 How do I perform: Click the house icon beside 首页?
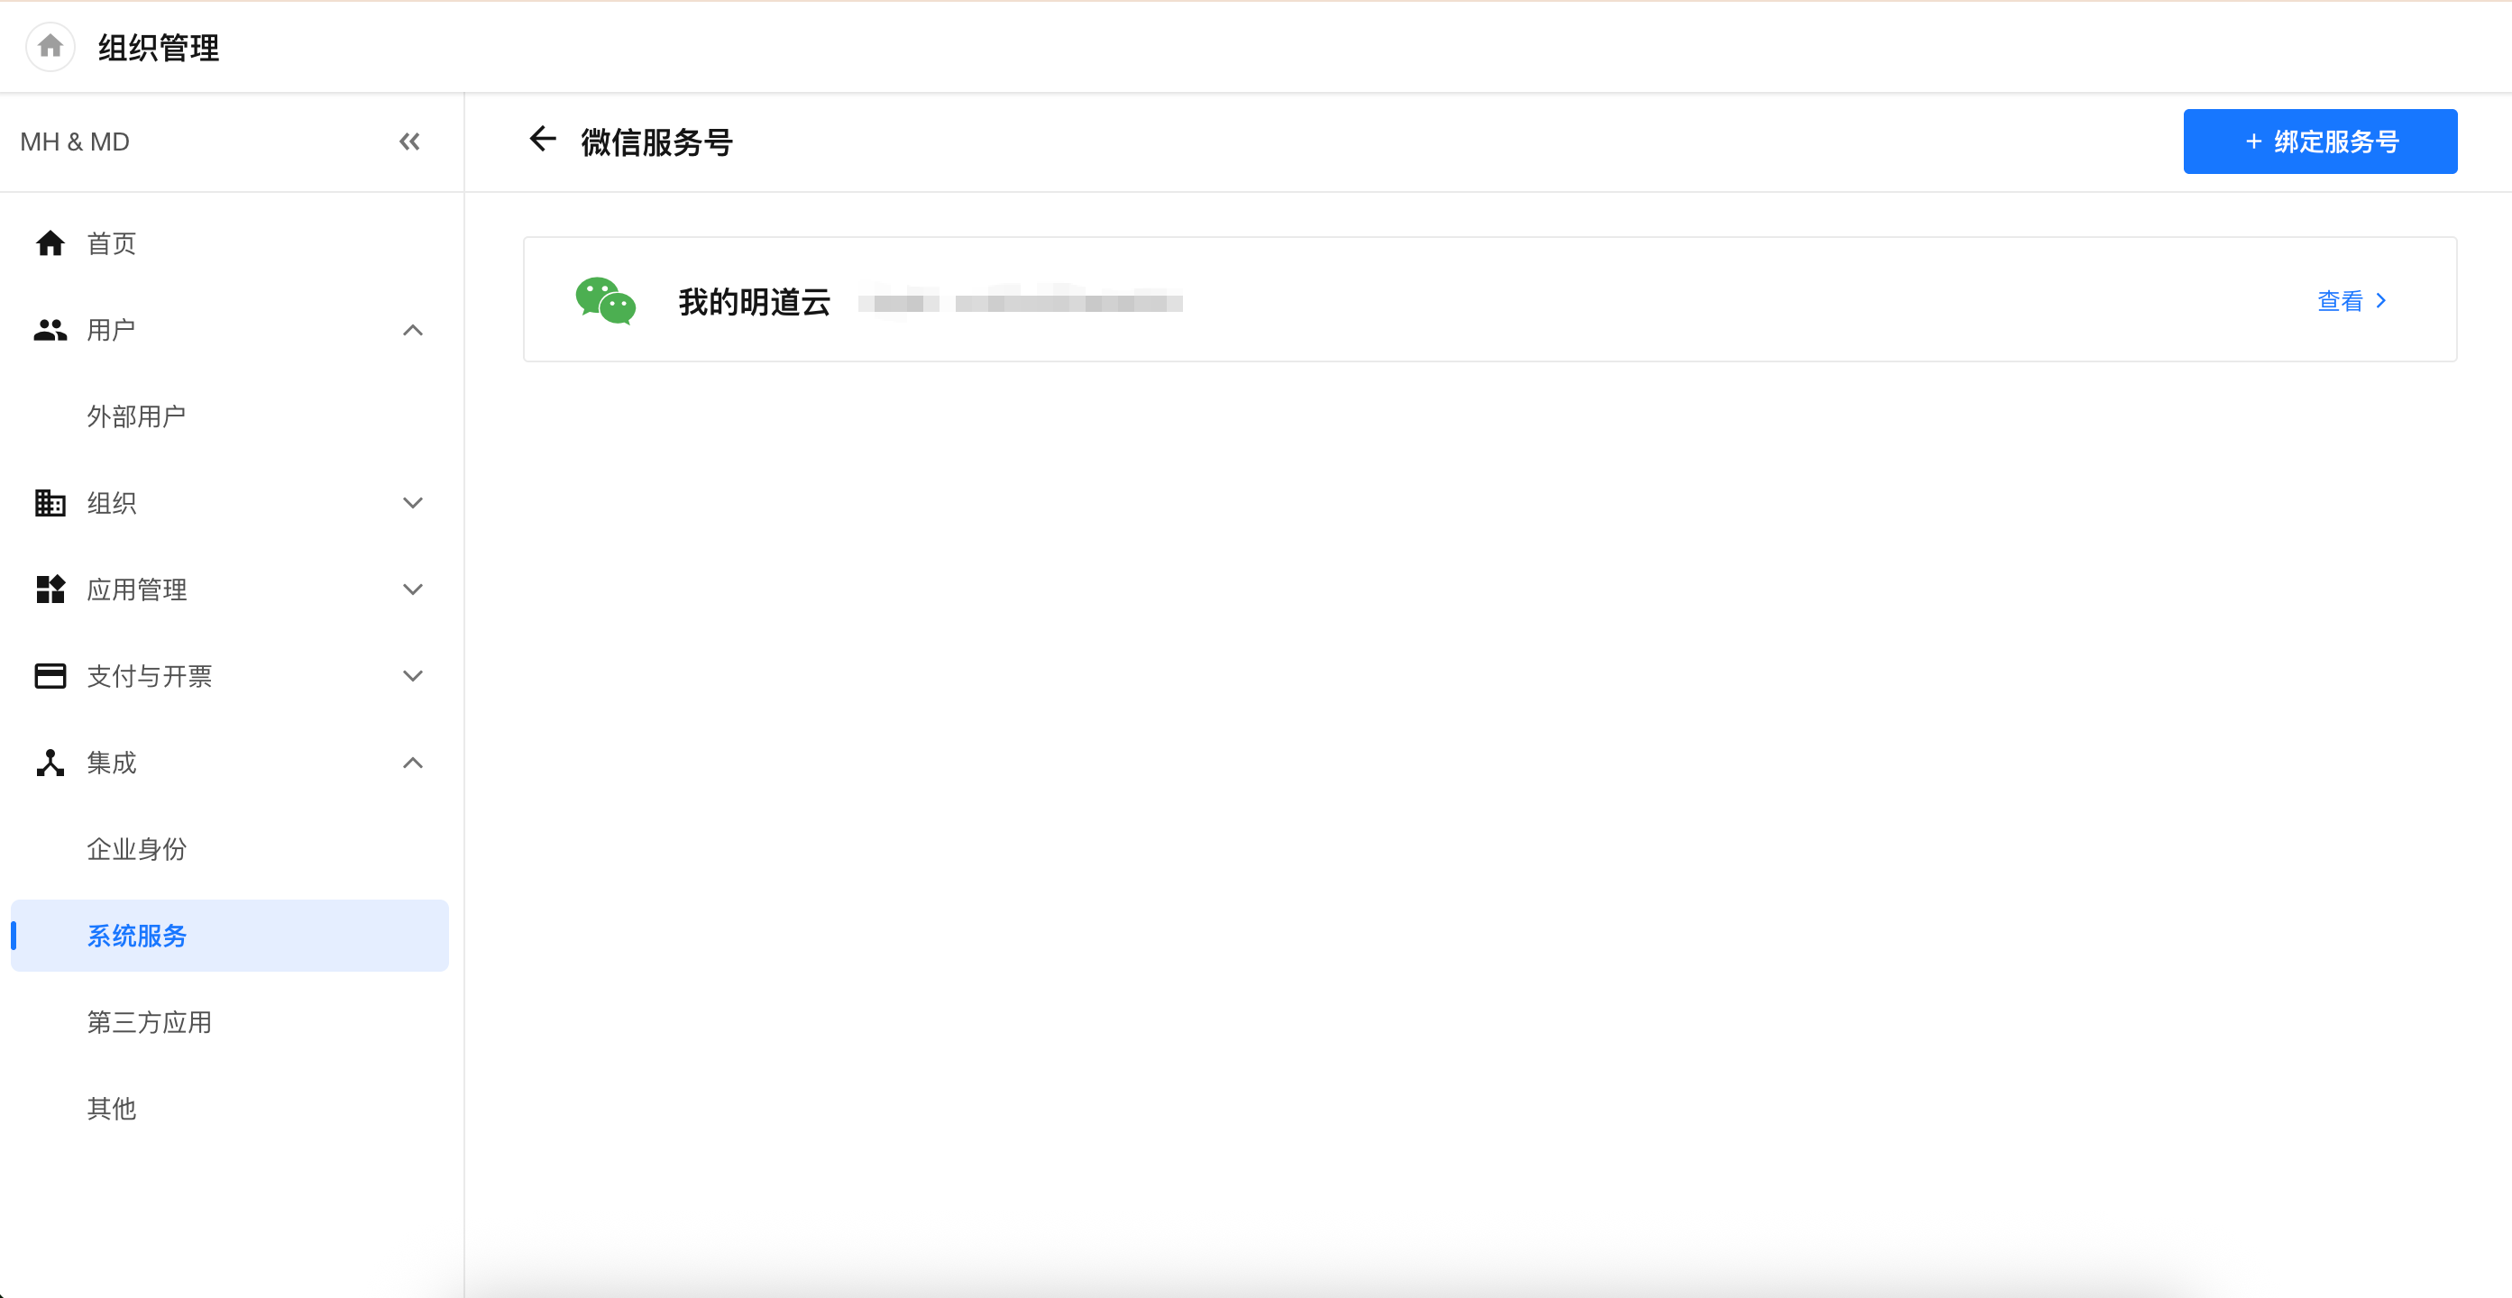(50, 243)
